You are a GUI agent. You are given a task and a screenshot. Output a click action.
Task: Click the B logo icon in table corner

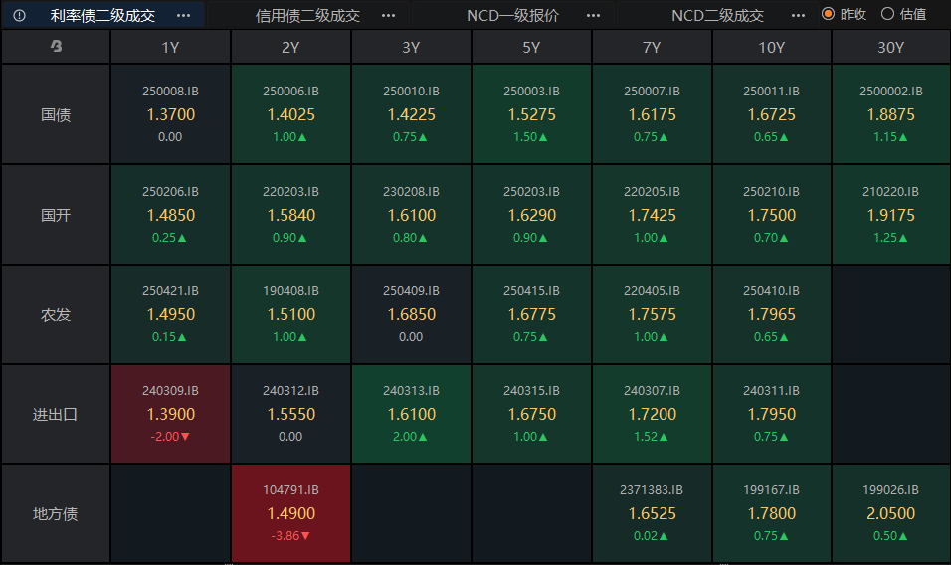[56, 46]
